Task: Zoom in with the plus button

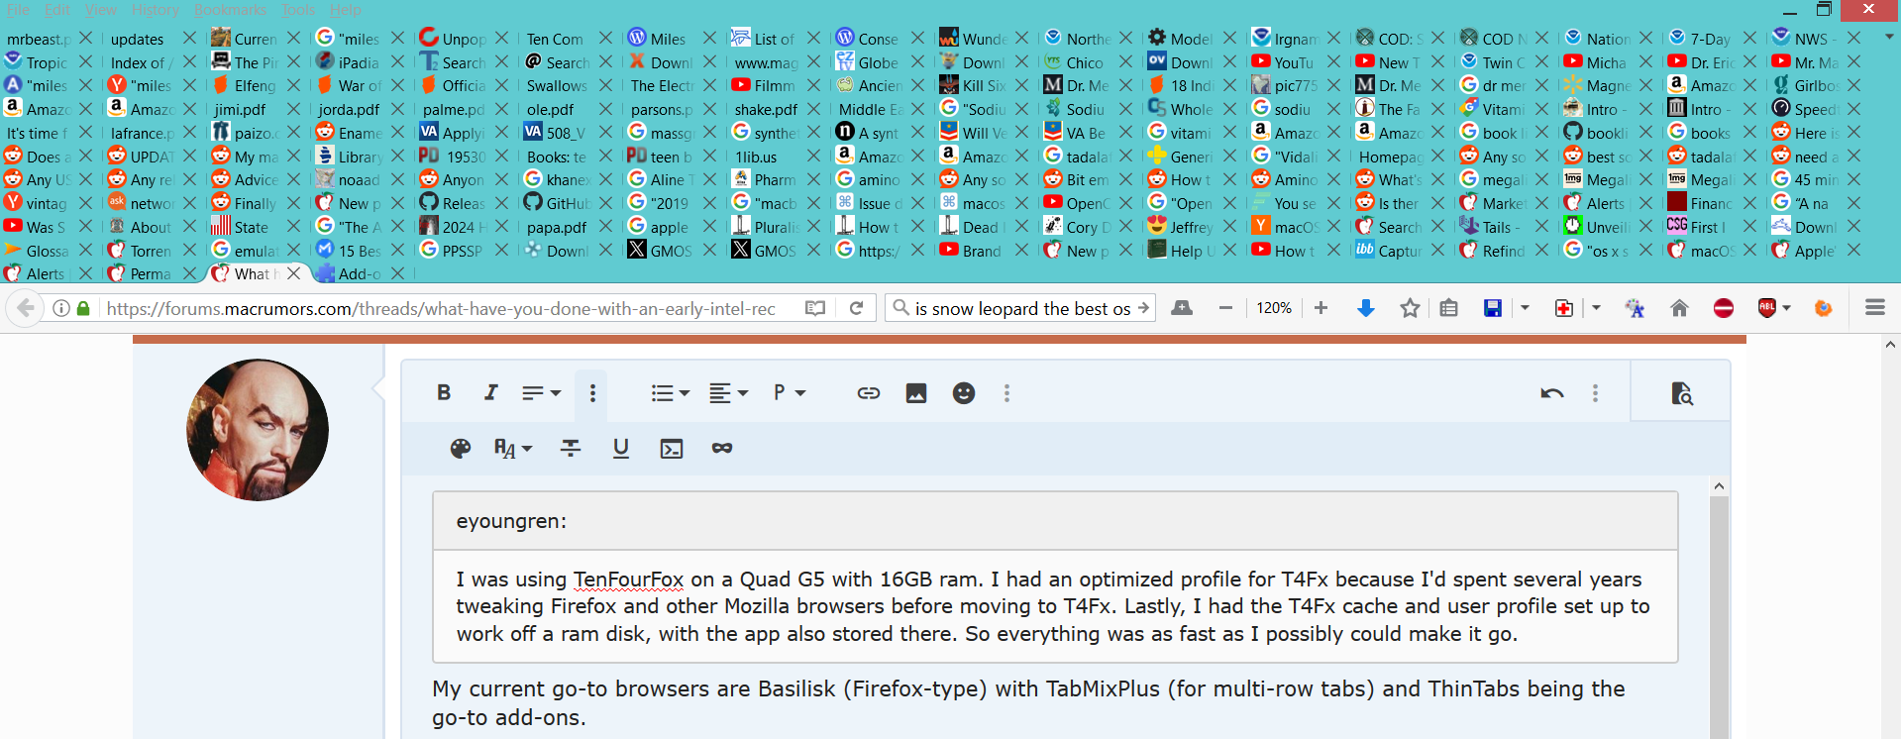Action: pos(1320,308)
